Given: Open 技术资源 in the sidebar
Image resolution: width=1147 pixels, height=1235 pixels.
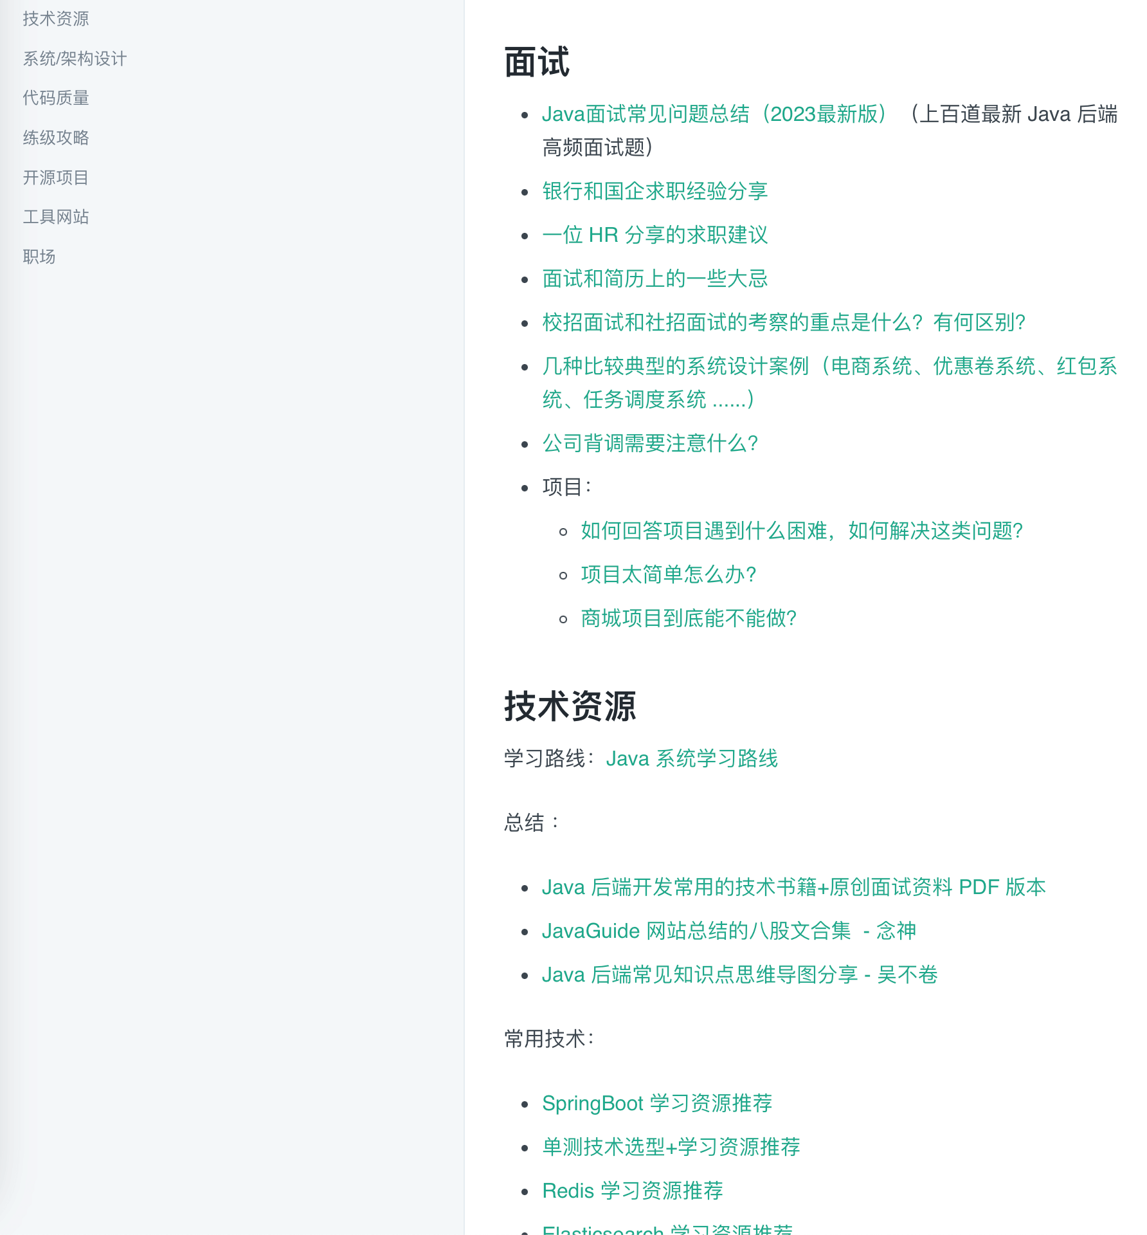Looking at the screenshot, I should 55,19.
